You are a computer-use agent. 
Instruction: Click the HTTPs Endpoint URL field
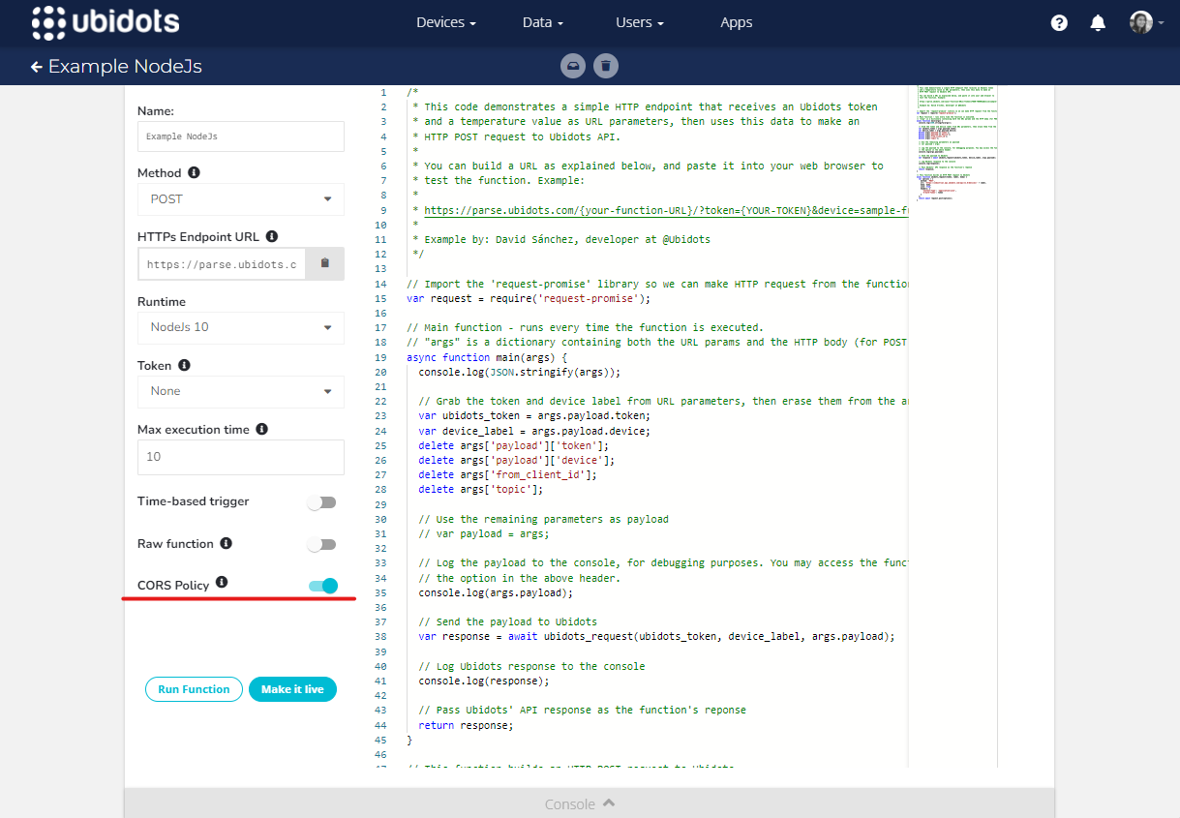222,264
